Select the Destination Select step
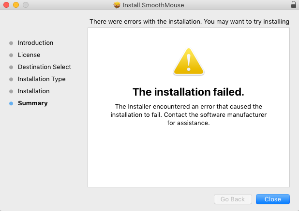The height and width of the screenshot is (211, 299). (x=45, y=67)
